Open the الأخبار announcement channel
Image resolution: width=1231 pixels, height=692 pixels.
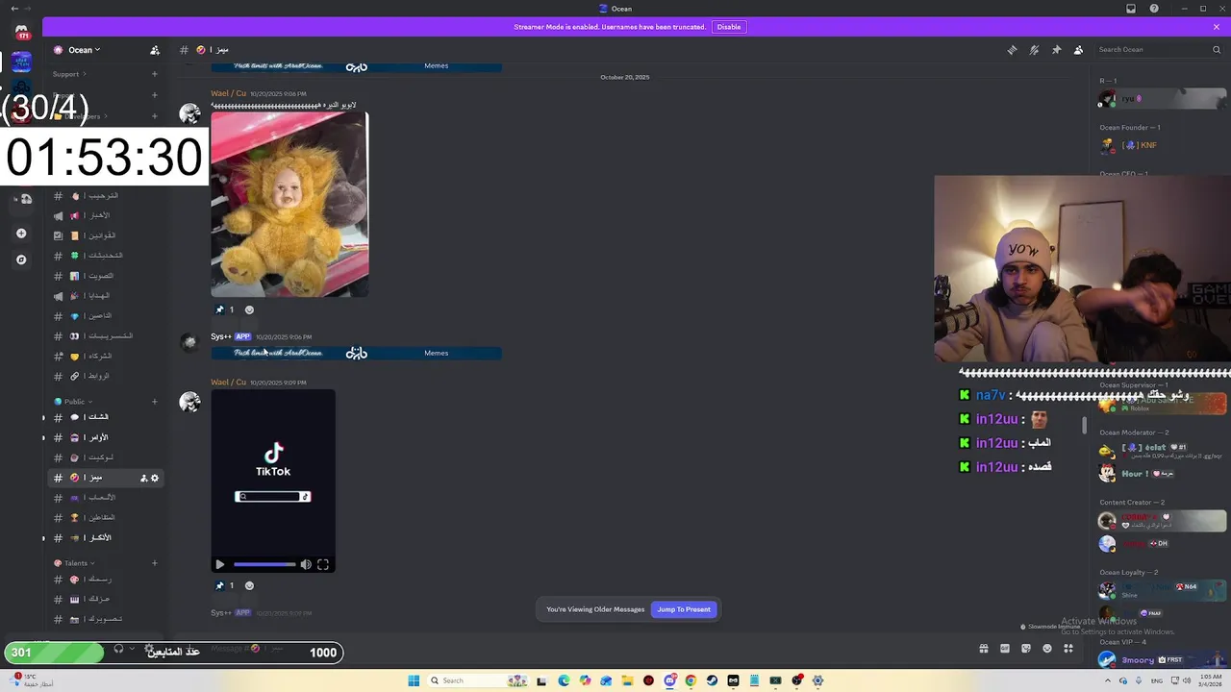(106, 216)
